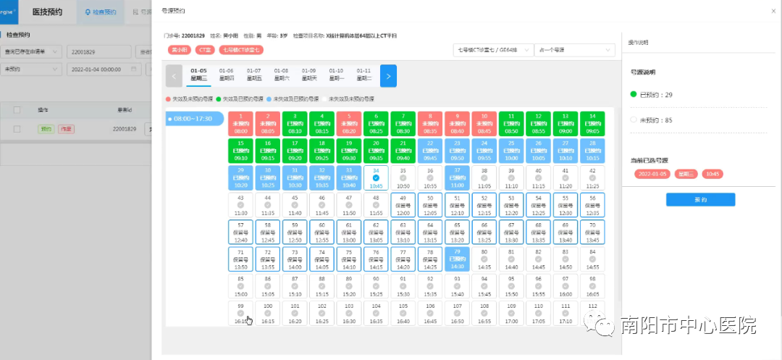Screen dimensions: 782x360
Task: Click 22001829 cell in background table
Action: click(125, 129)
